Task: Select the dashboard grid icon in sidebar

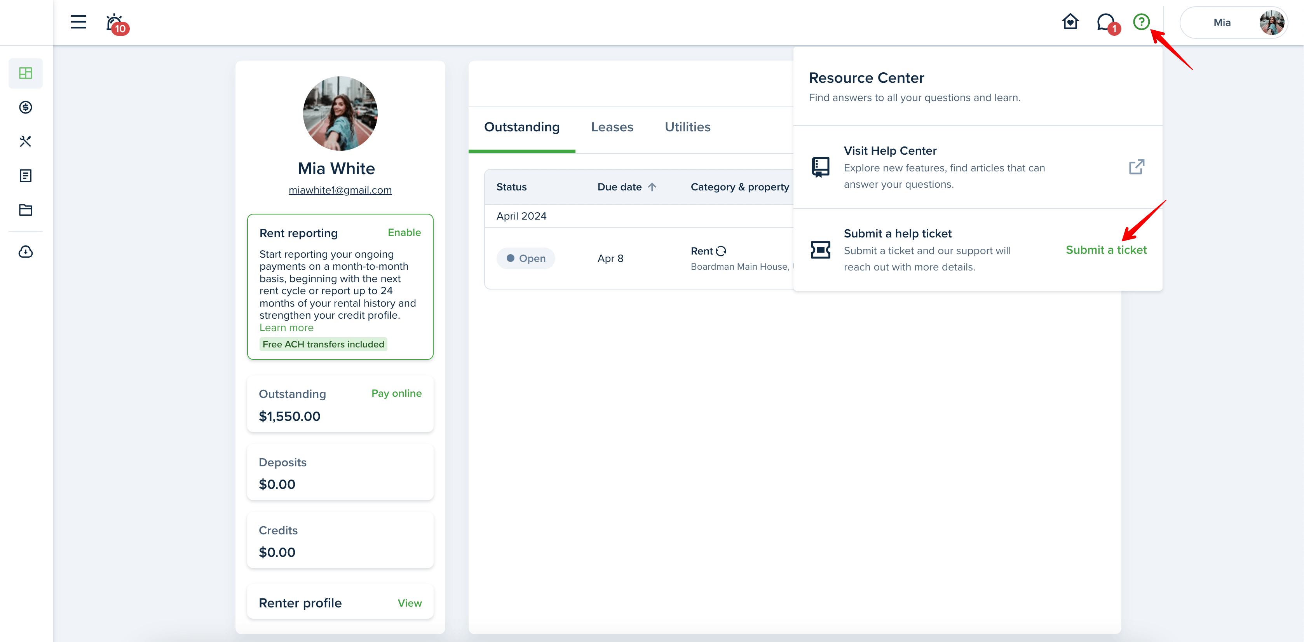Action: pos(25,73)
